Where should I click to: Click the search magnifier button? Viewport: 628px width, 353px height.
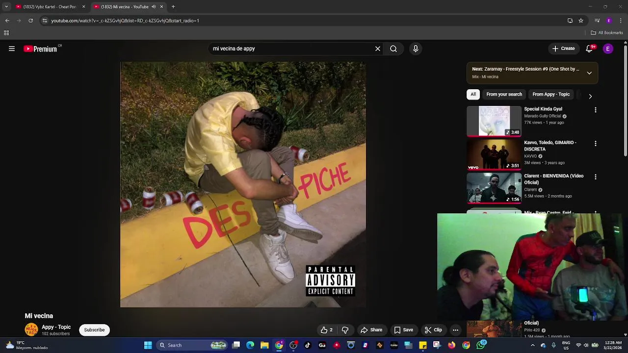pyautogui.click(x=393, y=49)
